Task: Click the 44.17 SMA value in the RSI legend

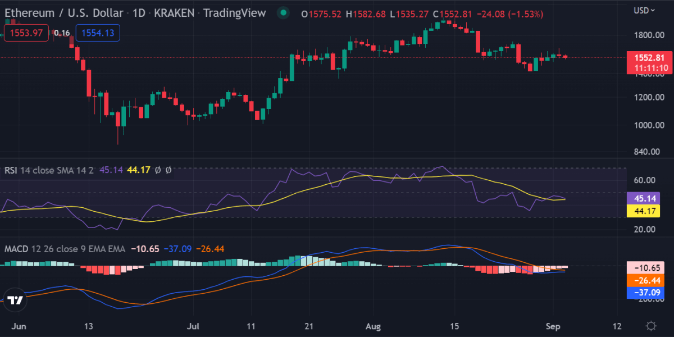Action: (x=138, y=170)
